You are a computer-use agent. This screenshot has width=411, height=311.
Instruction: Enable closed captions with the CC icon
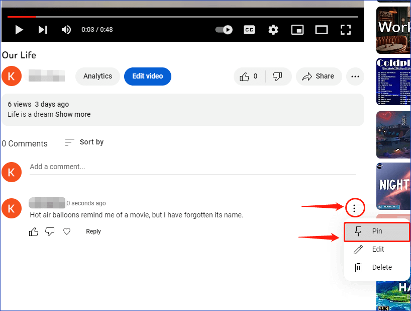point(249,30)
